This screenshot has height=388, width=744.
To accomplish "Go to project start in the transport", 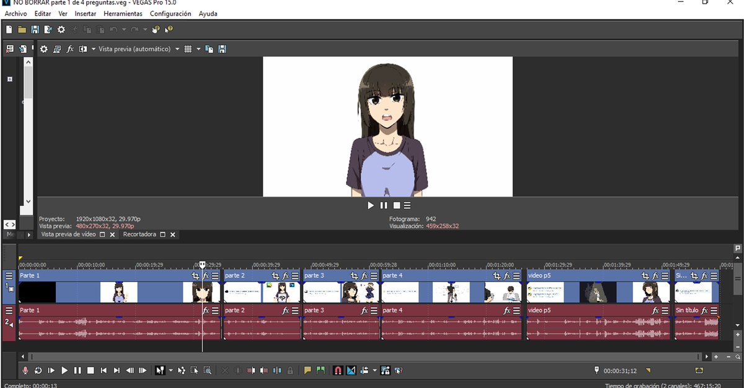I will tap(104, 370).
